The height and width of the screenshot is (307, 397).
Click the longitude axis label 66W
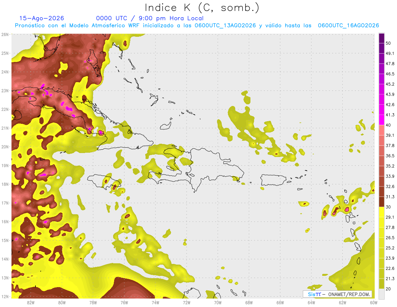click(x=280, y=302)
